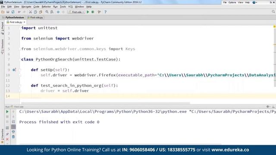Image resolution: width=276 pixels, height=155 pixels.
Task: Open the VCS menu
Action: click(70, 7)
